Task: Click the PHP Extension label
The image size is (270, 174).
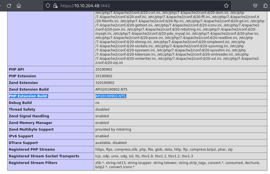Action: (x=22, y=76)
